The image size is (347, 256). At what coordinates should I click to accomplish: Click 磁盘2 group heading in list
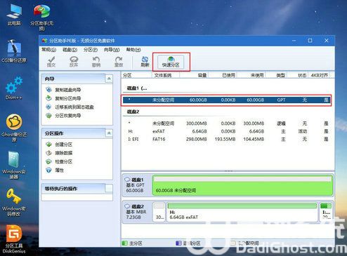(133, 112)
